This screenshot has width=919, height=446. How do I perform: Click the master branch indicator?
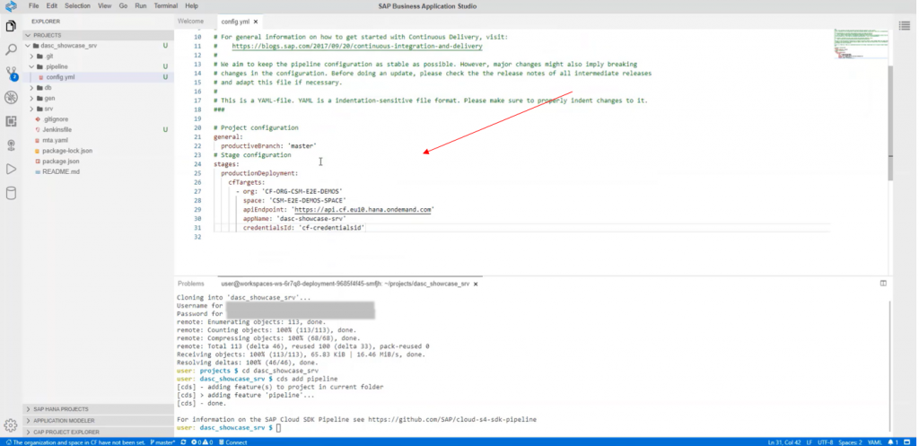162,442
